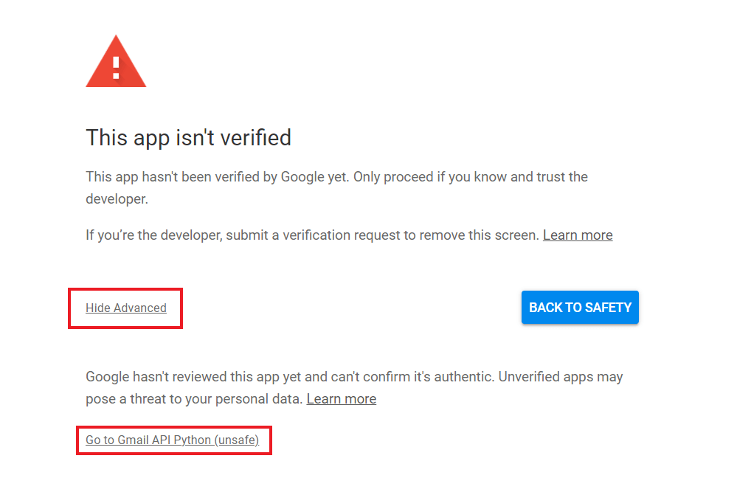Click "to remove this screen." text
Screen dimensions: 737x495
(469, 235)
